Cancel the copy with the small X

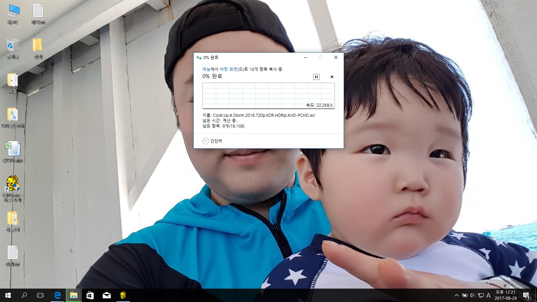click(x=332, y=77)
